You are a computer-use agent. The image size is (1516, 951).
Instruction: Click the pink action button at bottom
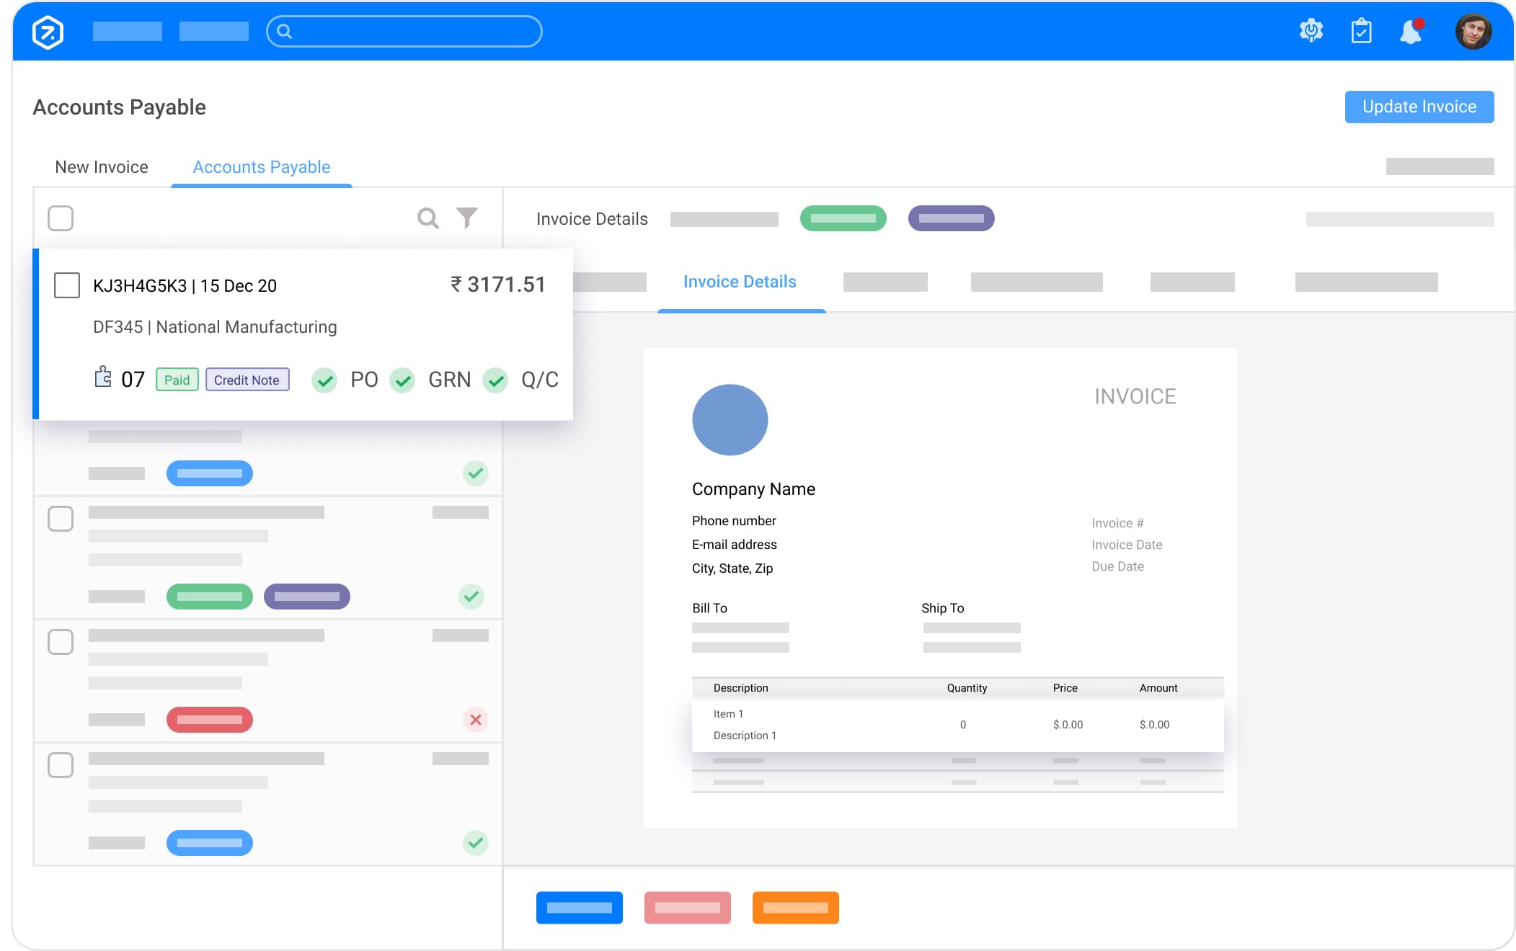[x=688, y=908]
